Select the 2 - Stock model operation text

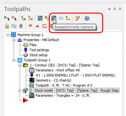[x=74, y=90]
